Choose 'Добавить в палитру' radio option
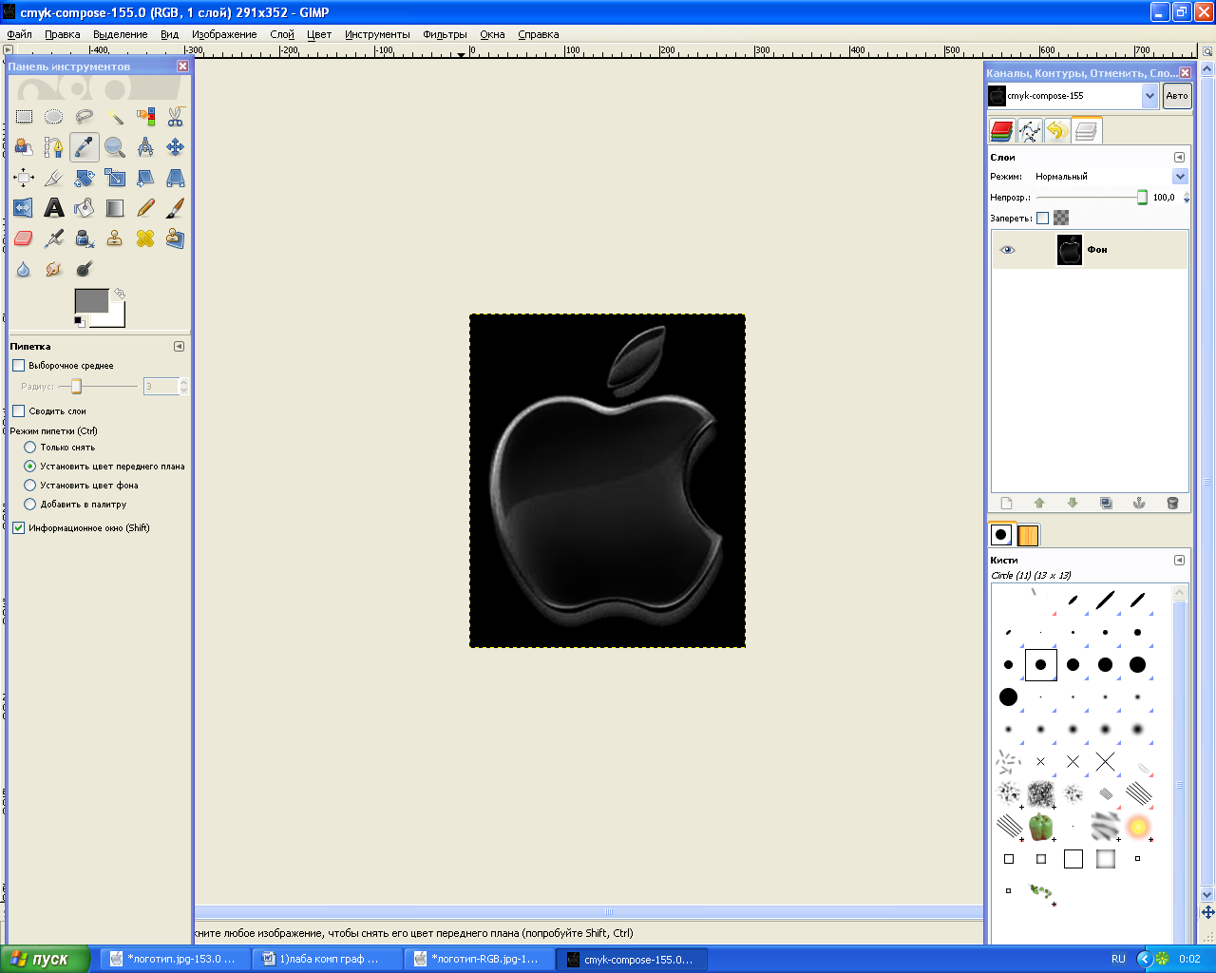 [29, 504]
